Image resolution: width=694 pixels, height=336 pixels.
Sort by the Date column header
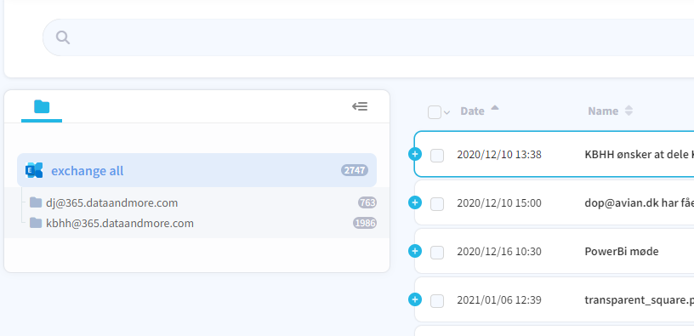[x=472, y=111]
